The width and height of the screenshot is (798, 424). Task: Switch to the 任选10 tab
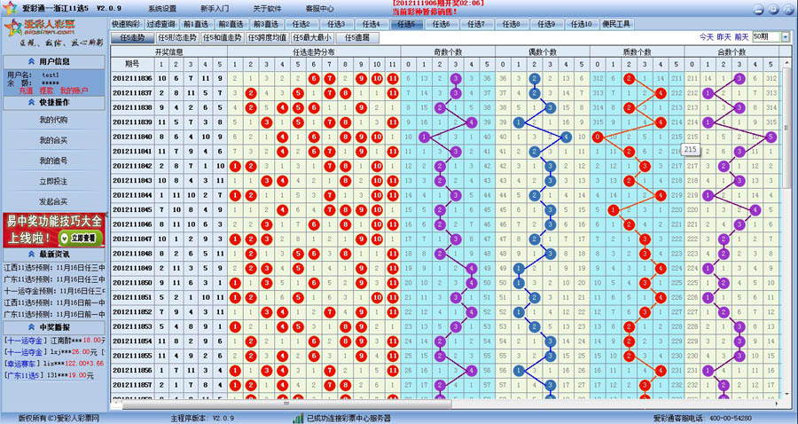tap(582, 24)
